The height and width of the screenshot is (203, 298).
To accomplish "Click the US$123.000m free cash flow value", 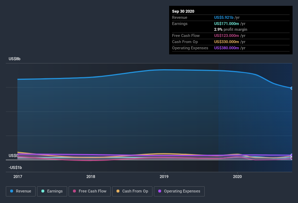I will [226, 36].
